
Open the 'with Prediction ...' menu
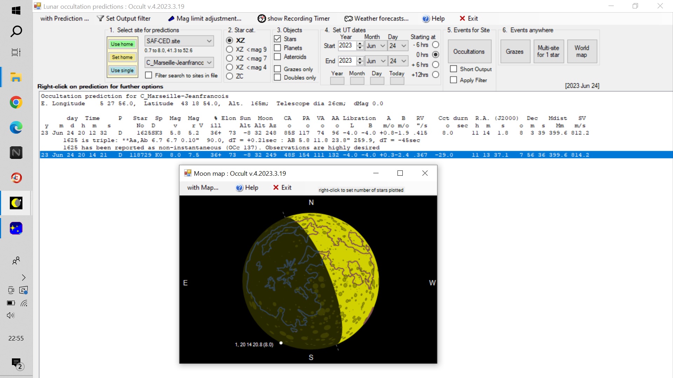click(x=64, y=19)
